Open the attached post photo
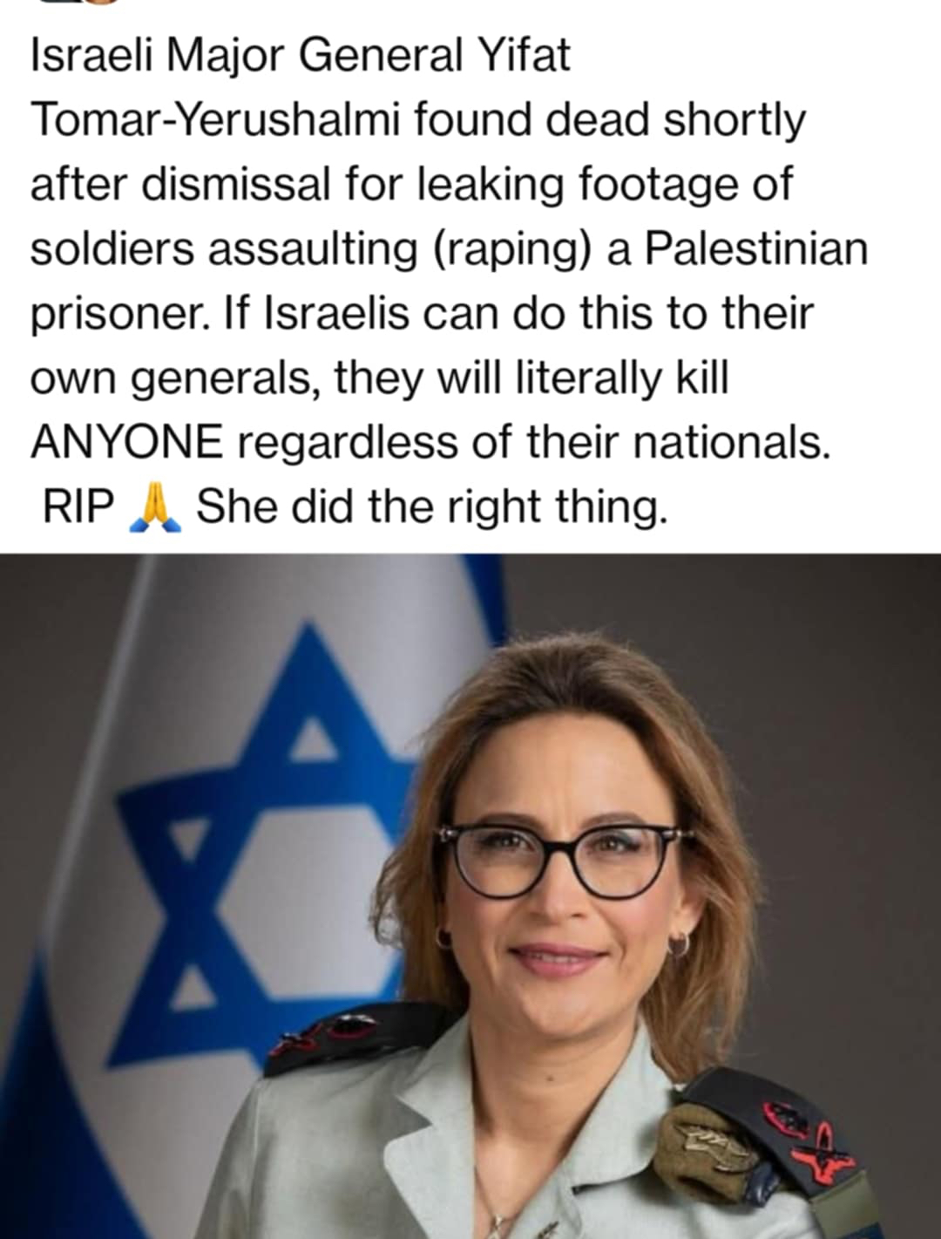 (470, 896)
